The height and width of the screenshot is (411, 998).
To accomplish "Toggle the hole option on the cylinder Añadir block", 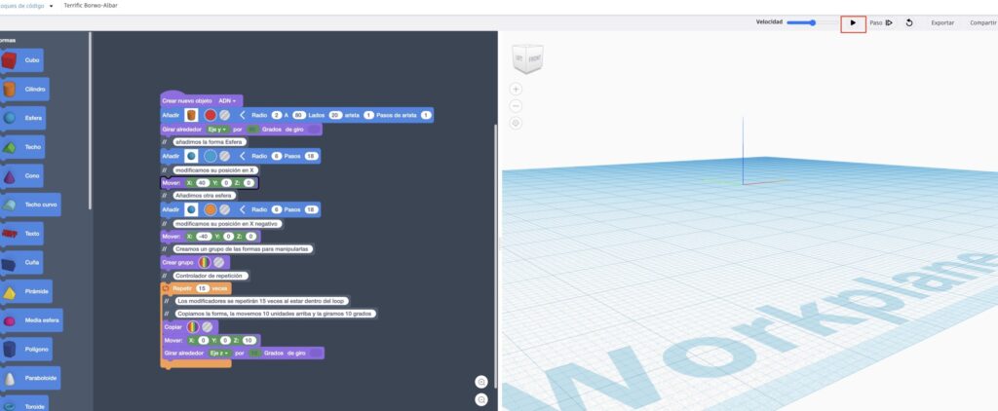I will click(x=226, y=115).
